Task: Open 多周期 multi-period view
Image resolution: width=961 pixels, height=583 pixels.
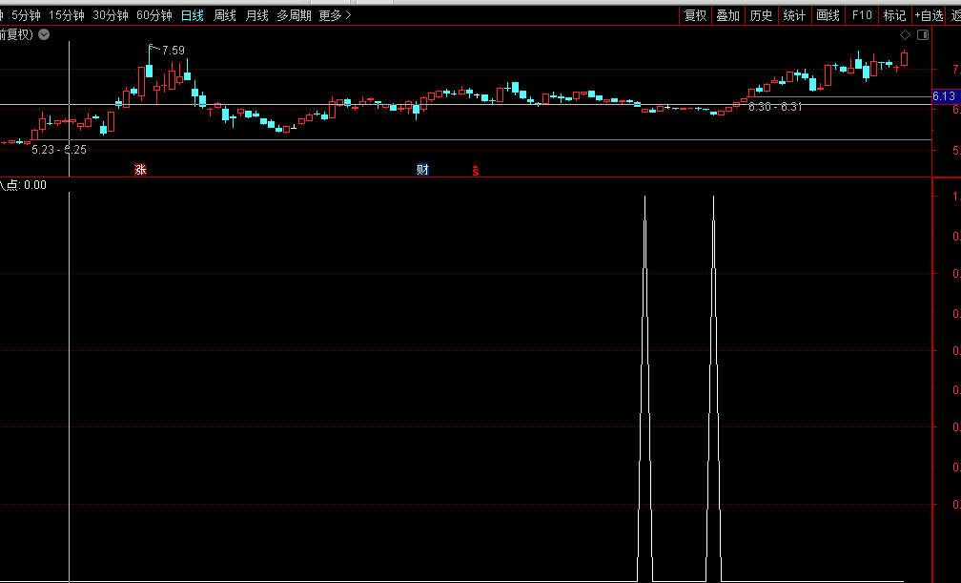Action: coord(294,15)
